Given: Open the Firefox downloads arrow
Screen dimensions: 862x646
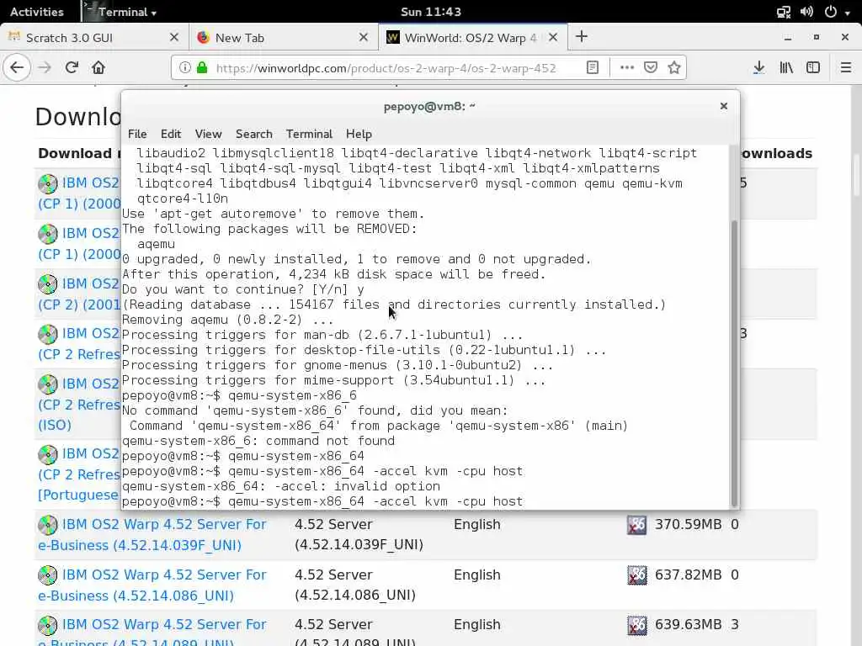Looking at the screenshot, I should coord(758,67).
